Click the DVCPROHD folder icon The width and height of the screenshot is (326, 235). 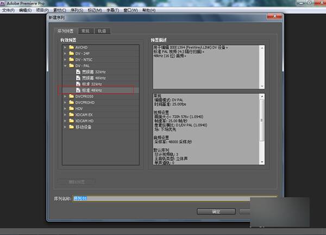coord(71,103)
